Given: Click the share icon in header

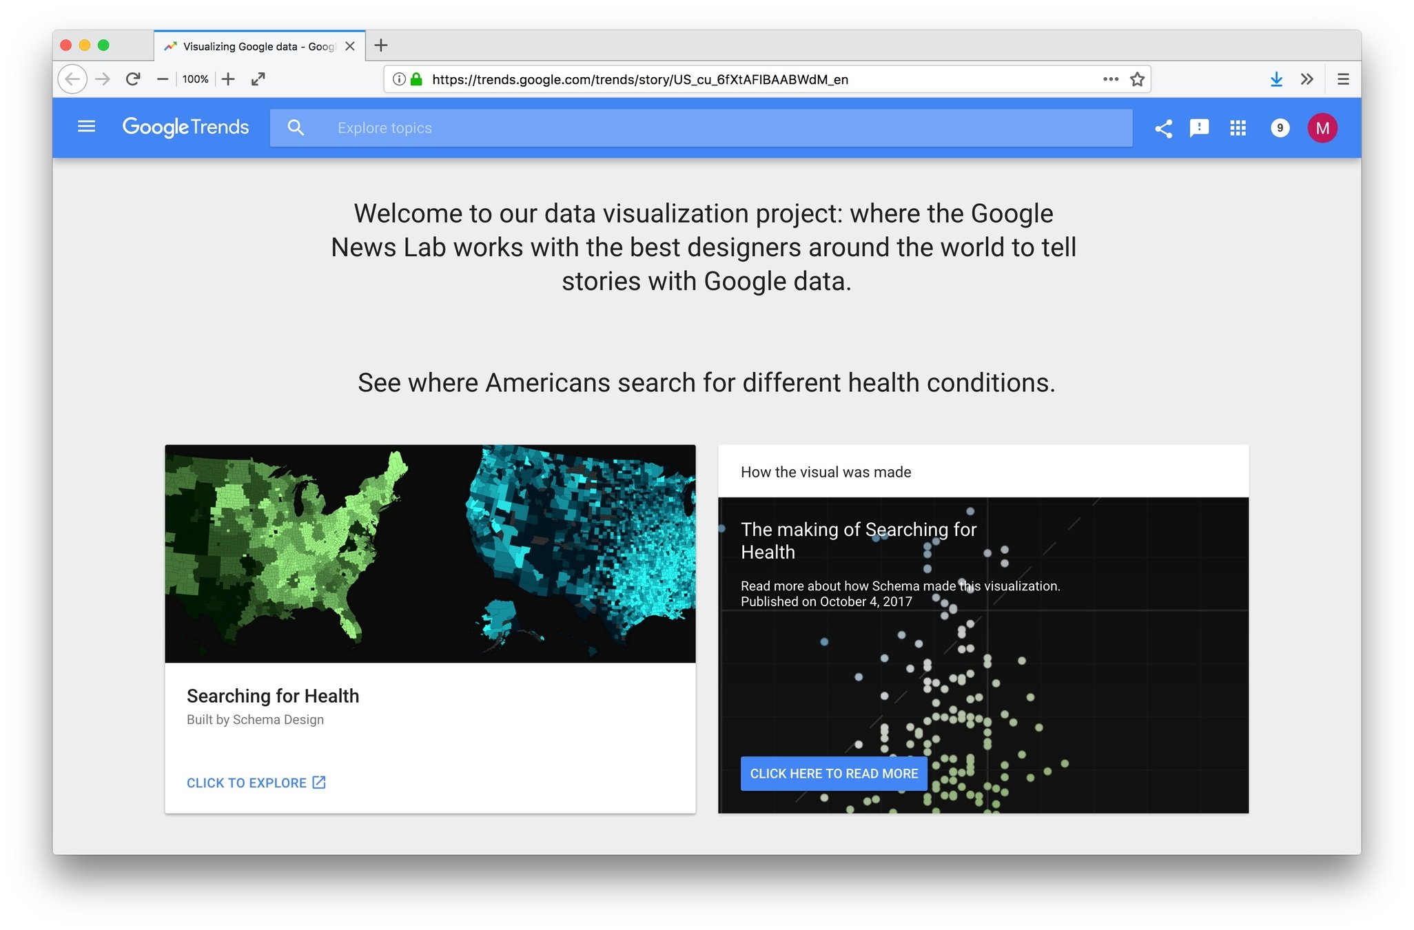Looking at the screenshot, I should (x=1163, y=128).
